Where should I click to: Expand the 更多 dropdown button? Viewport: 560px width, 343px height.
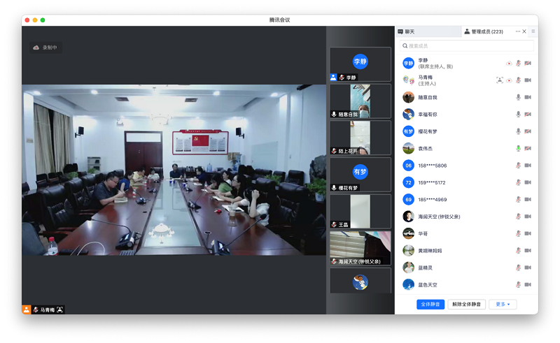(502, 305)
